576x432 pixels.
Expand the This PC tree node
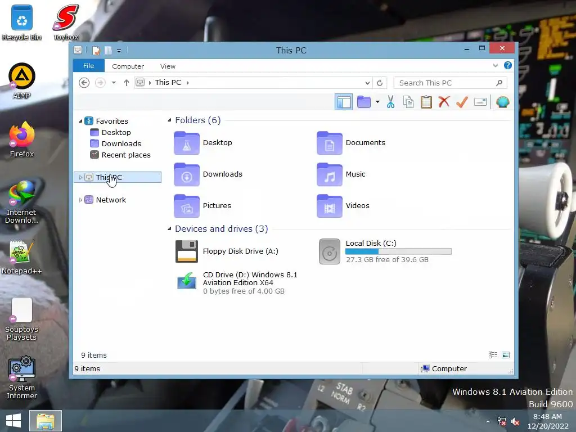[80, 177]
